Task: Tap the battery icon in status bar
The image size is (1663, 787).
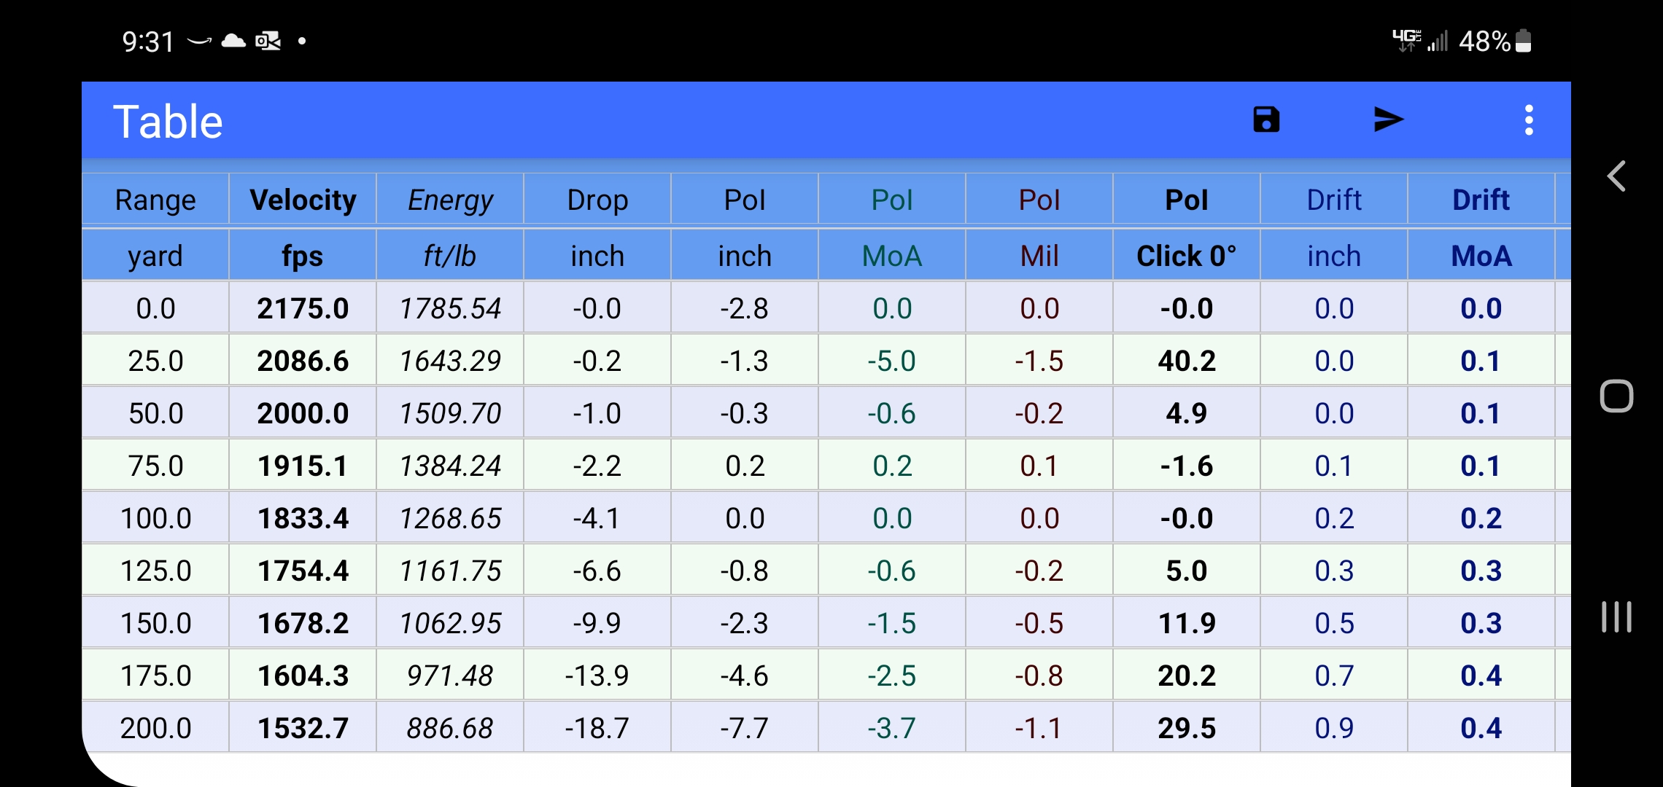Action: (1523, 41)
